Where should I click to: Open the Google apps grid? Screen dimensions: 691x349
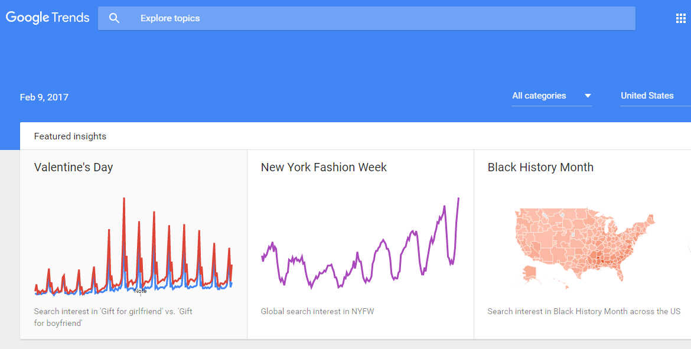(x=680, y=18)
